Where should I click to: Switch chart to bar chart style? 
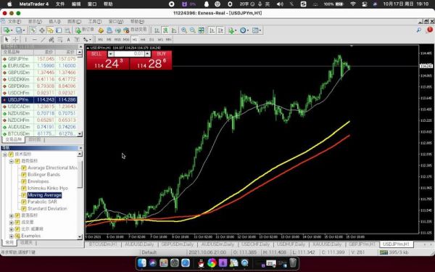pos(157,30)
